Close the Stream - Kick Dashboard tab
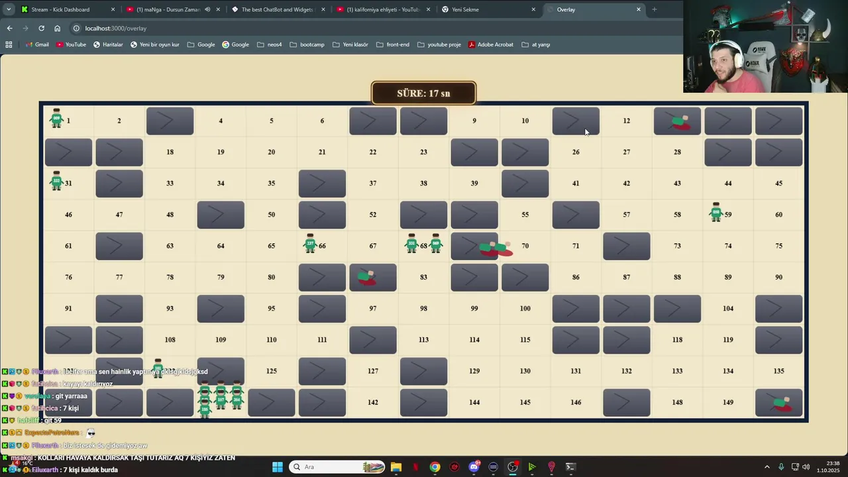The height and width of the screenshot is (477, 848). click(113, 9)
